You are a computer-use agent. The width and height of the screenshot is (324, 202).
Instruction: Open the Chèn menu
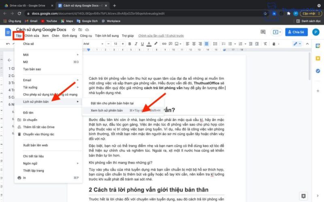click(55, 36)
